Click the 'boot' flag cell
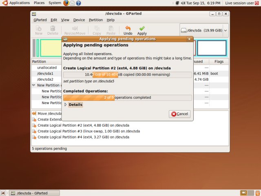The height and width of the screenshot is (196, 261). click(214, 73)
